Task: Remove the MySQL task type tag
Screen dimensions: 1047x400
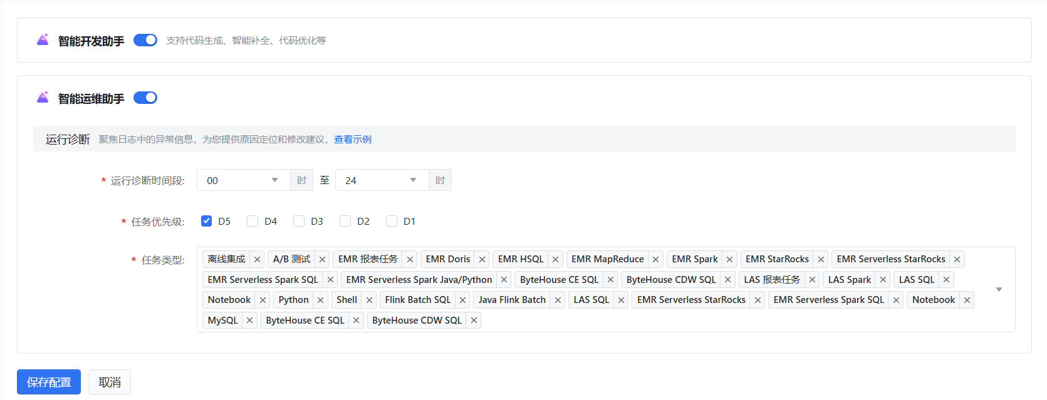Action: 249,321
